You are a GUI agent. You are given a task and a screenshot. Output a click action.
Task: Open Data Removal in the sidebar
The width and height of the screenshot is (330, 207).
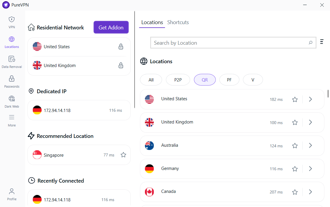coord(12,59)
